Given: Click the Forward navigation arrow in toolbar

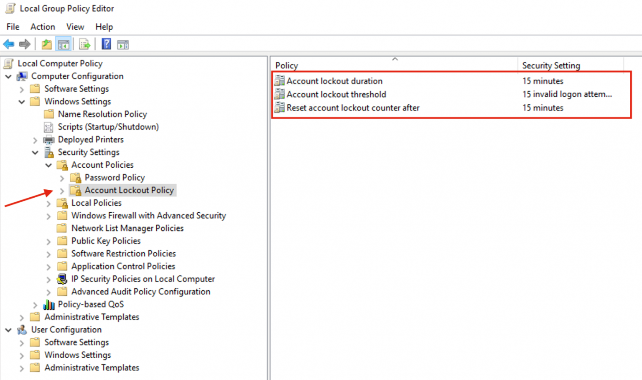Looking at the screenshot, I should [x=24, y=44].
